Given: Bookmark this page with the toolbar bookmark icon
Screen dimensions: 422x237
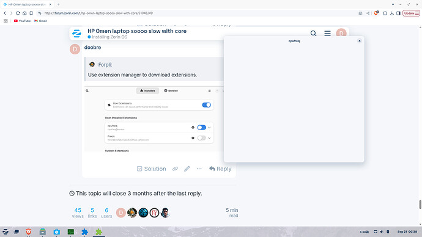Looking at the screenshot, I should point(31,13).
